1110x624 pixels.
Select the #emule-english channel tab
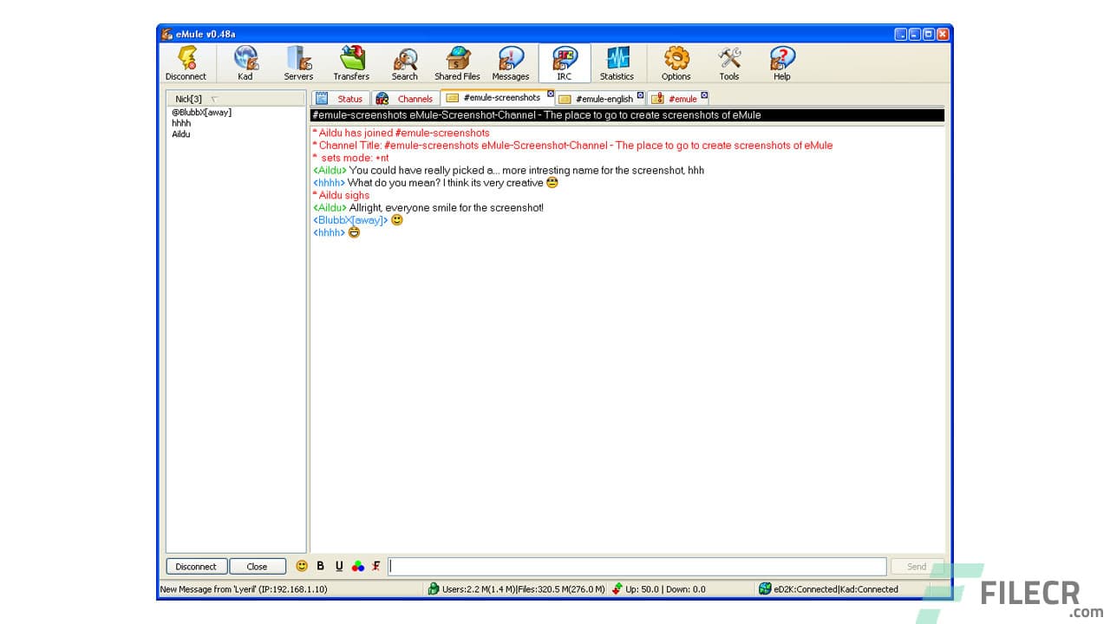[x=603, y=99]
